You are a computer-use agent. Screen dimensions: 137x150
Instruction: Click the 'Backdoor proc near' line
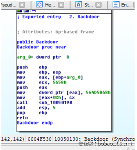42,47
